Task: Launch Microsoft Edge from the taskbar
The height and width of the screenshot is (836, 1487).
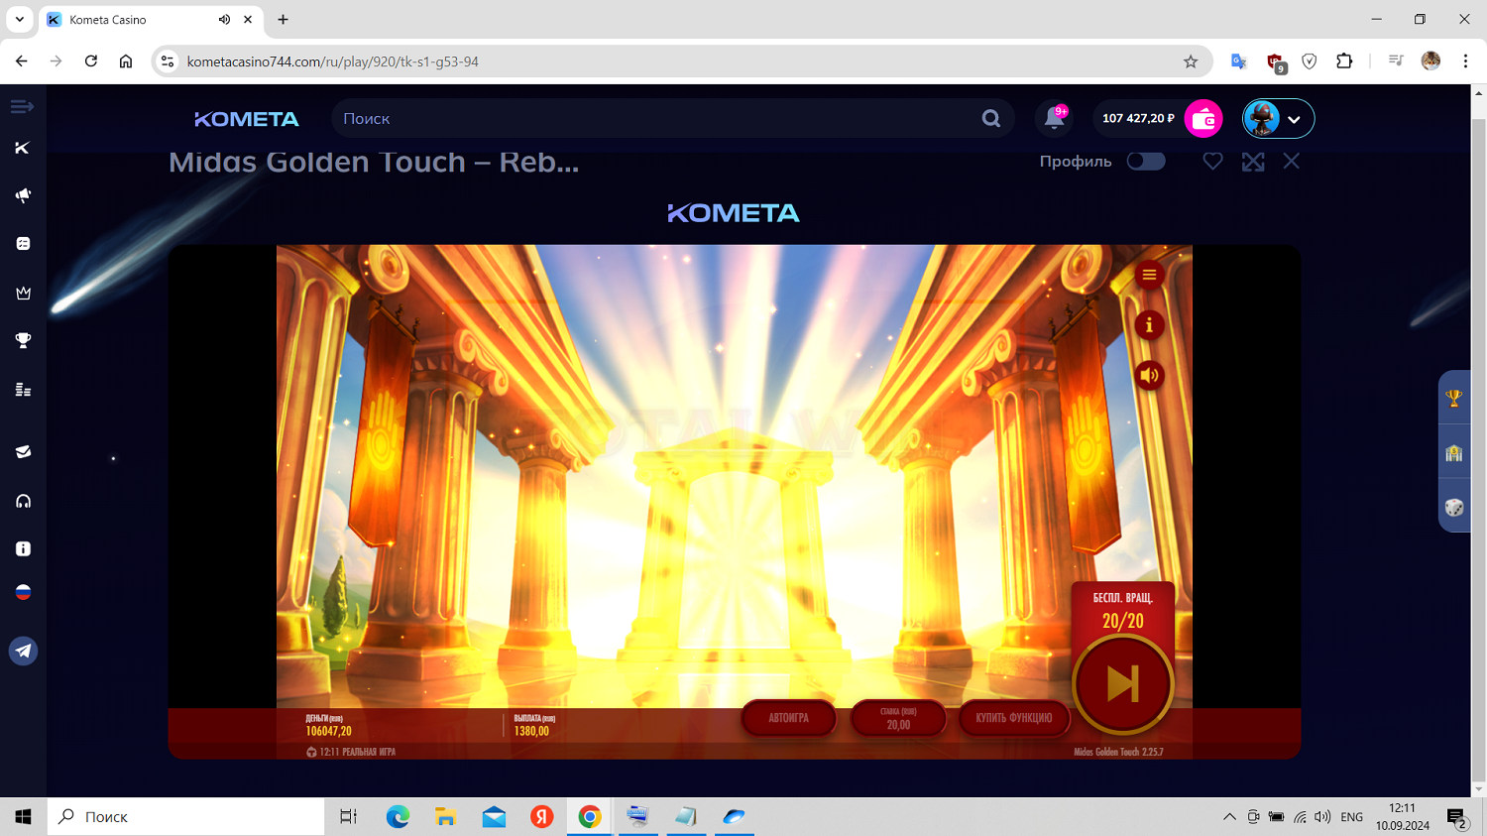Action: [398, 817]
